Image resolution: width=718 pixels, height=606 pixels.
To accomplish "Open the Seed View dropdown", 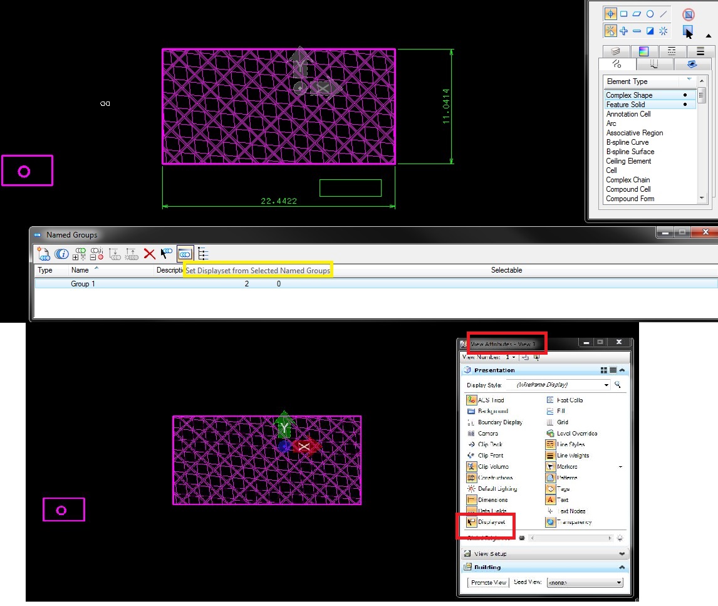I will (x=618, y=582).
